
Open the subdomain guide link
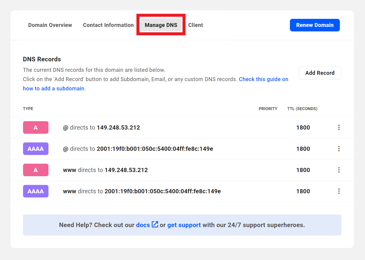[156, 84]
